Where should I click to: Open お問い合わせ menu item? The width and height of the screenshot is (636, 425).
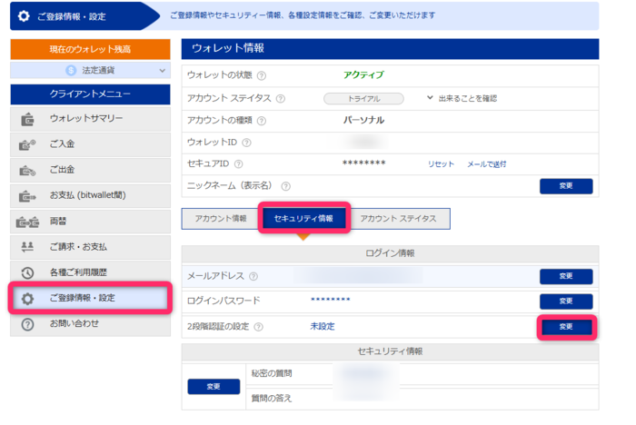click(90, 324)
